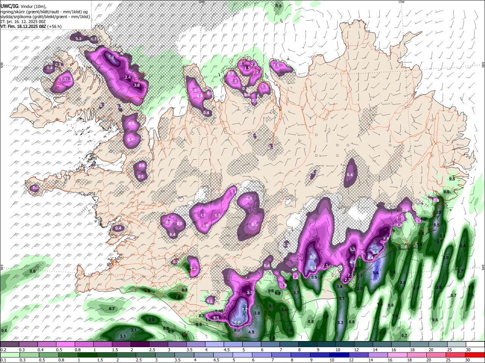Screen dimensions: 485x363
Task: Pick the pale grey upper legend swatch at 25
Action: [456, 344]
